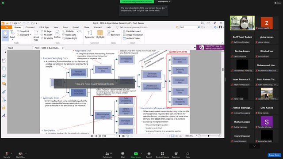This screenshot has width=283, height=159.
Task: Click Image Annotation tool
Action: click(x=133, y=35)
